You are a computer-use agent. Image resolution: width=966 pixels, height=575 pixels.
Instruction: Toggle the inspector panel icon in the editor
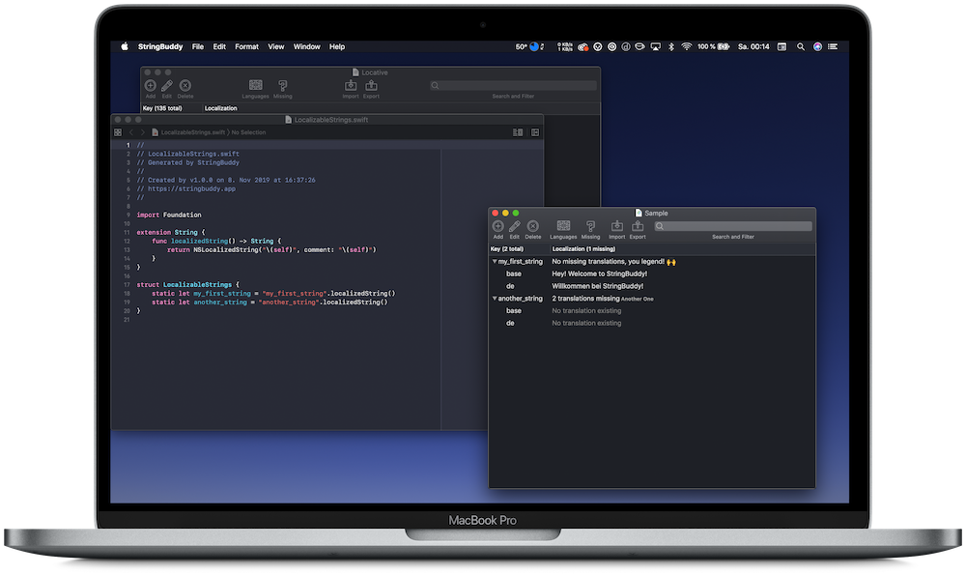535,132
